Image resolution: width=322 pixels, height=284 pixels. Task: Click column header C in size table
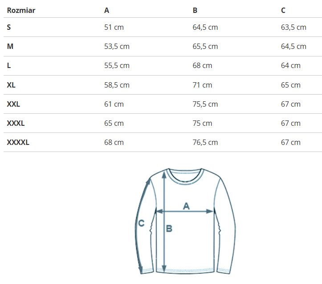[283, 10]
